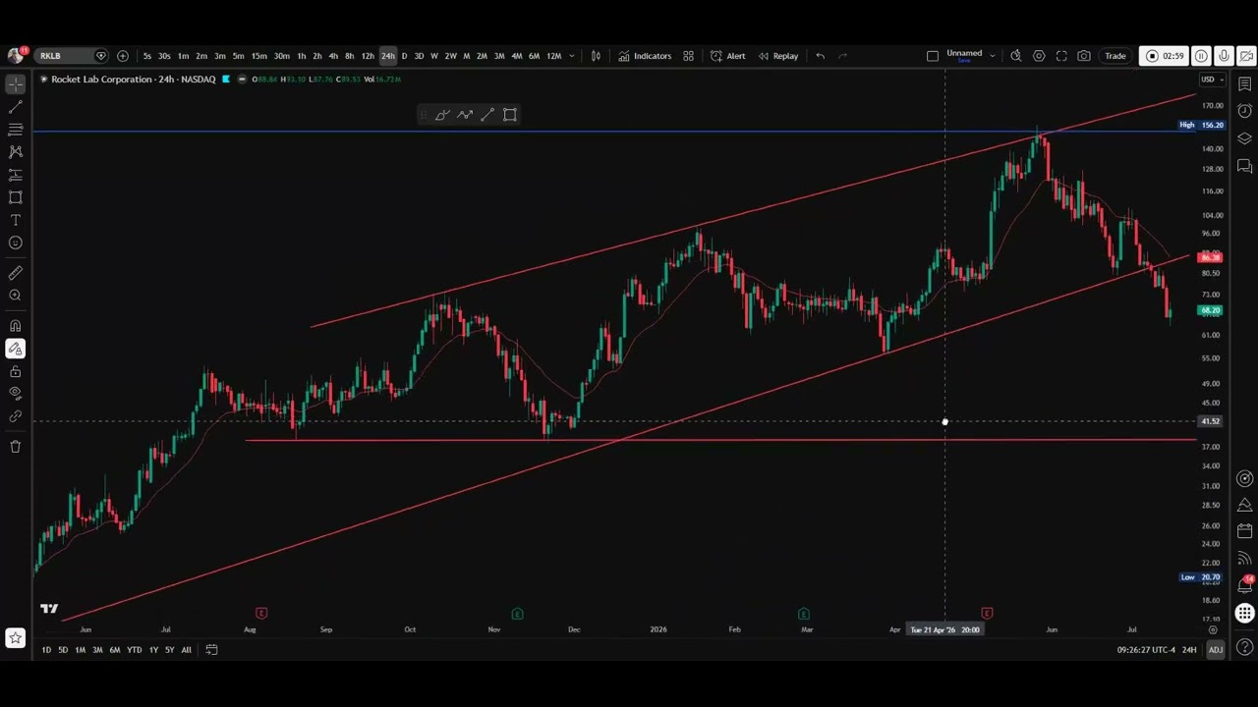Open the watchlist panel
1258x707 pixels.
pyautogui.click(x=1244, y=84)
